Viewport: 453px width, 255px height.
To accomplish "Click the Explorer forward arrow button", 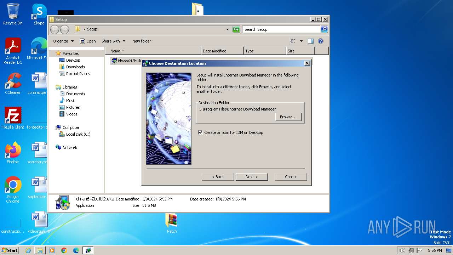I will [64, 29].
